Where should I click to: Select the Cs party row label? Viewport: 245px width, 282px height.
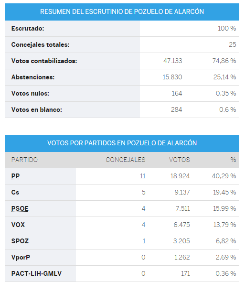[15, 192]
